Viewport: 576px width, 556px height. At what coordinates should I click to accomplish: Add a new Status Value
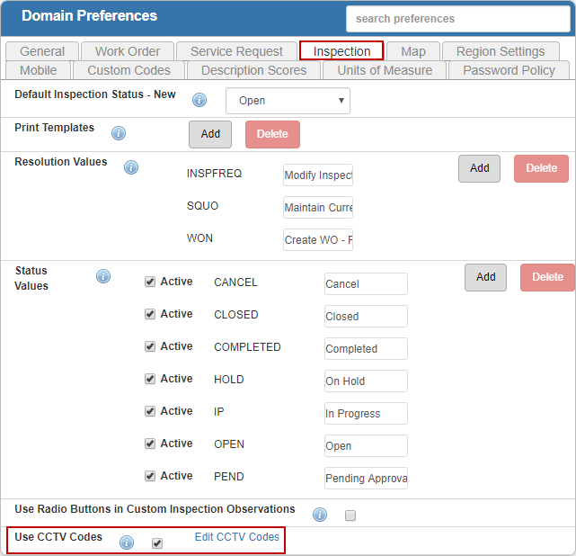click(485, 278)
